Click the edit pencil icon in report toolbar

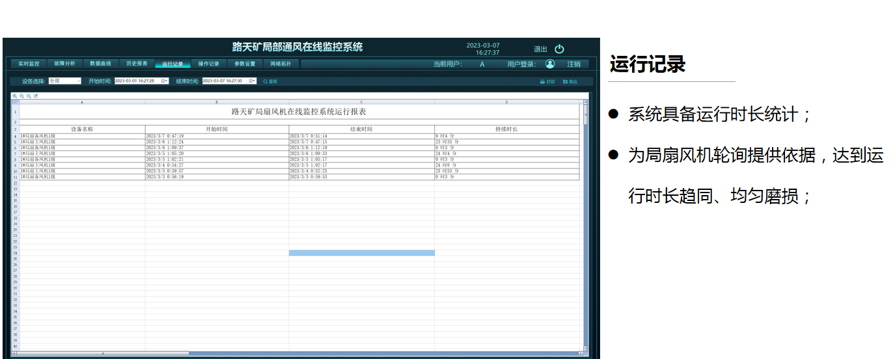pyautogui.click(x=36, y=96)
